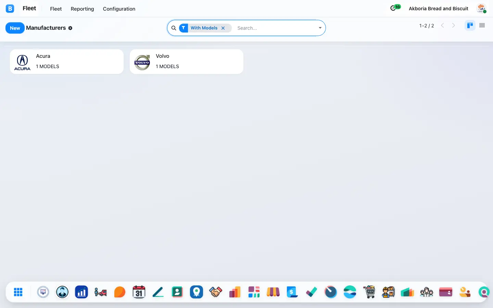Expand the search options dropdown arrow
Viewport: 493px width, 308px height.
click(320, 28)
